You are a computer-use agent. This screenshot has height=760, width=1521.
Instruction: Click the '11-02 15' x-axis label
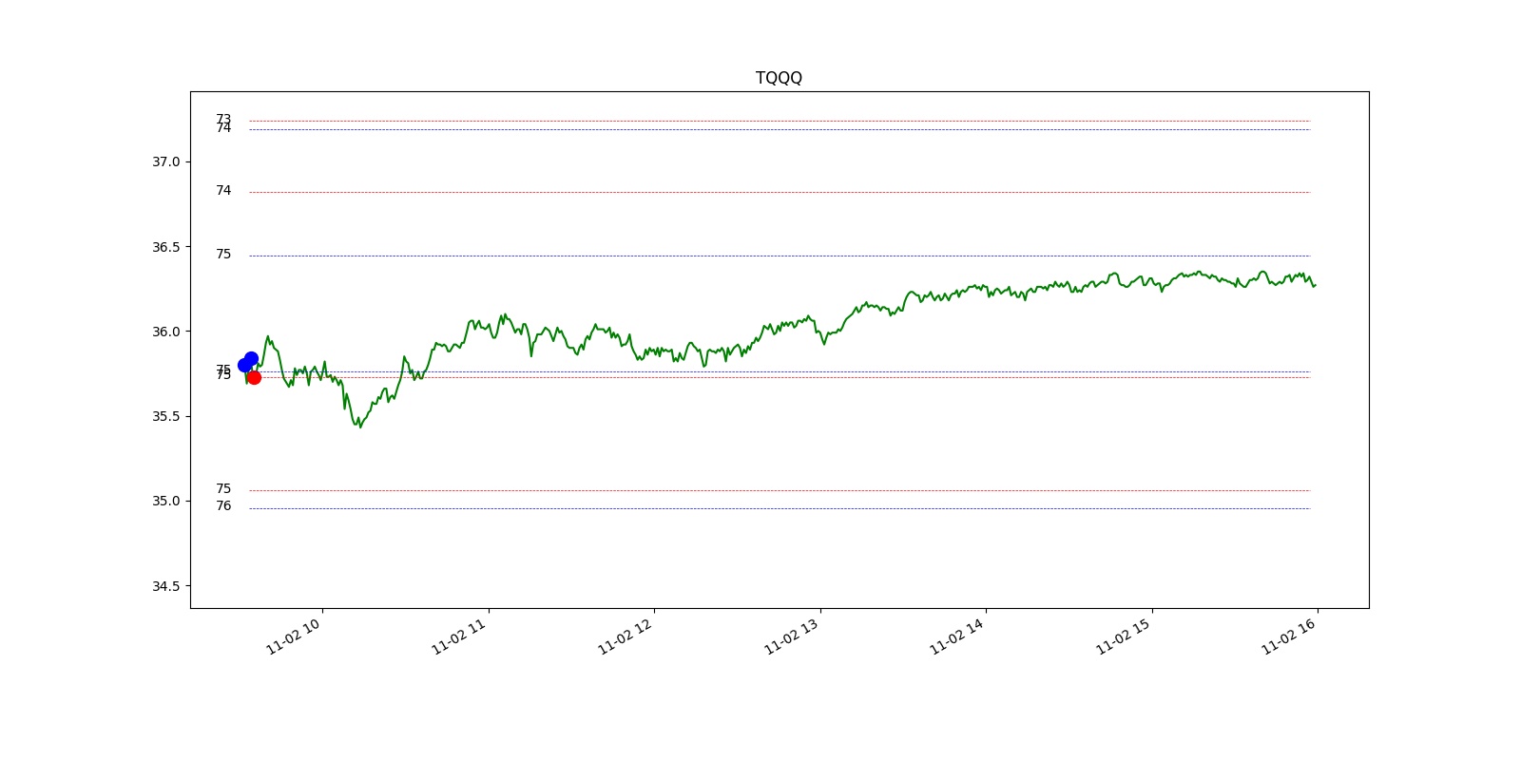(1124, 636)
